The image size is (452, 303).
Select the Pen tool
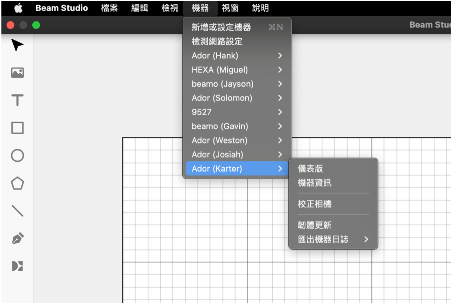17,238
